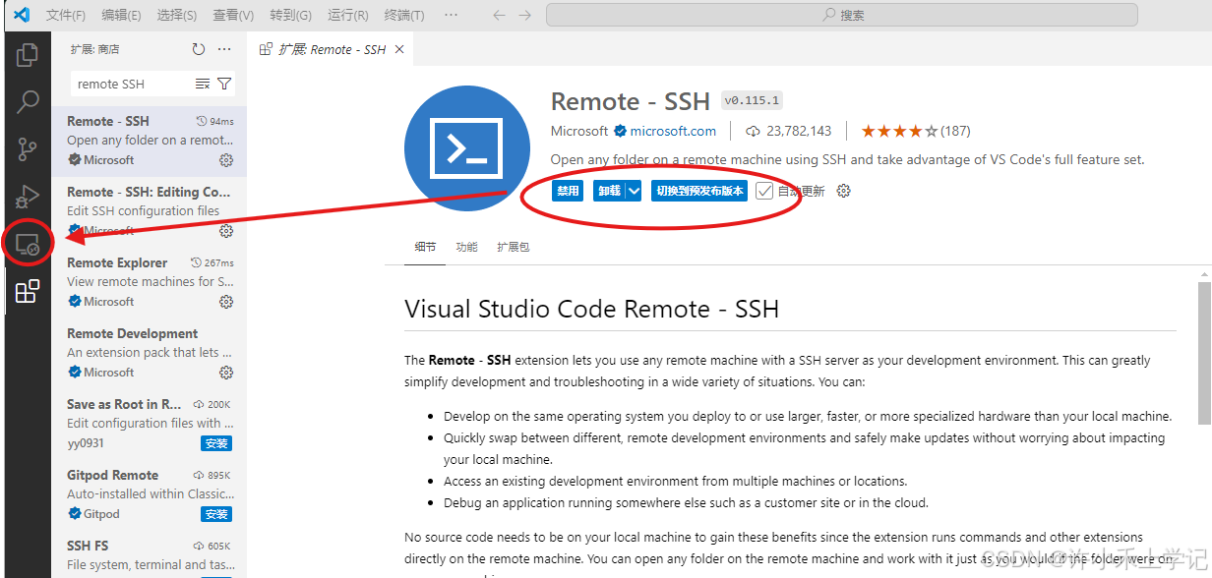Open the 选择(S) menu
This screenshot has height=578, width=1212.
(x=177, y=15)
